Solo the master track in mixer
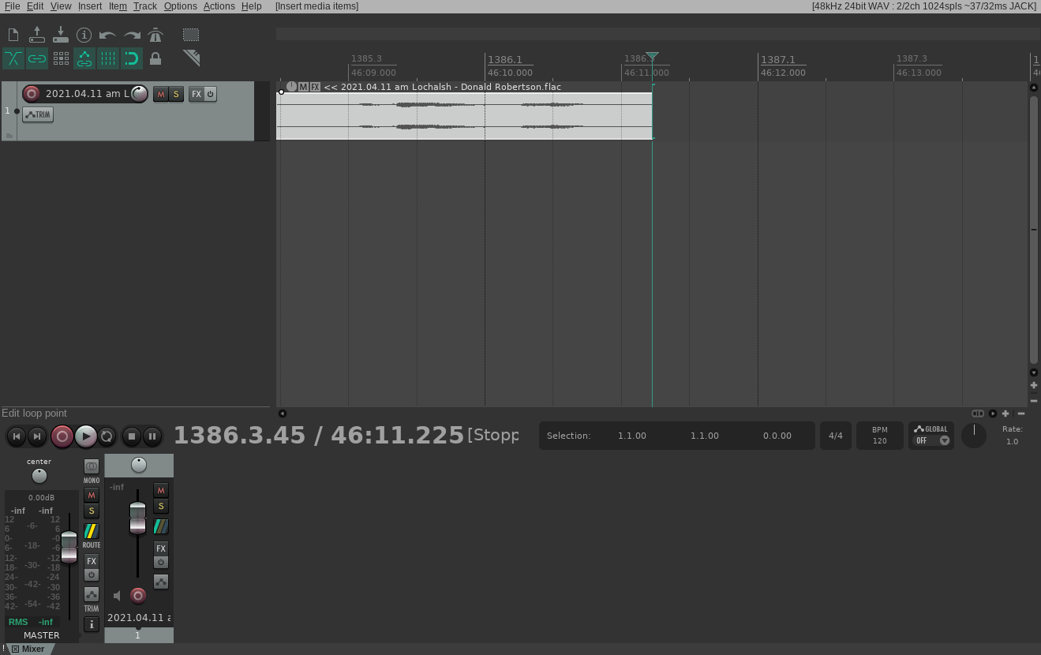The height and width of the screenshot is (655, 1041). coord(92,511)
